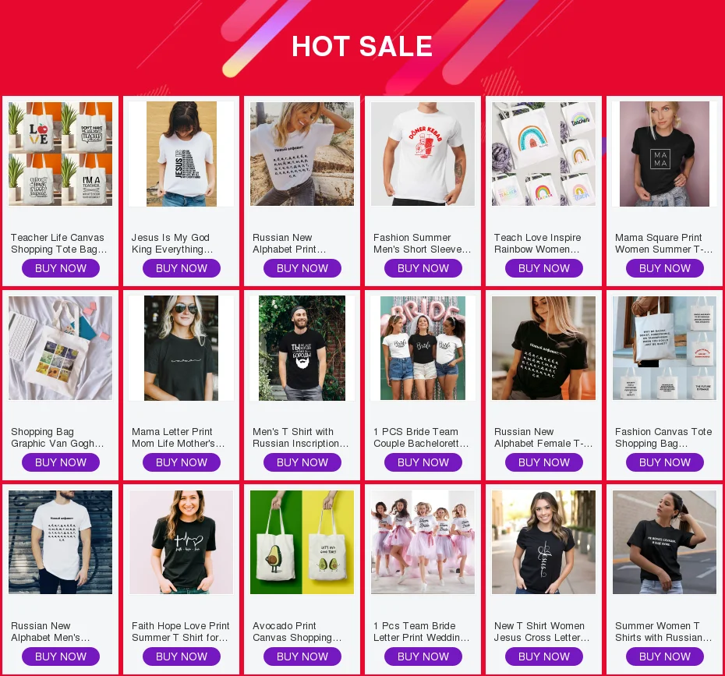This screenshot has width=725, height=676.
Task: View the avocado print canvas bag image
Action: [x=302, y=543]
